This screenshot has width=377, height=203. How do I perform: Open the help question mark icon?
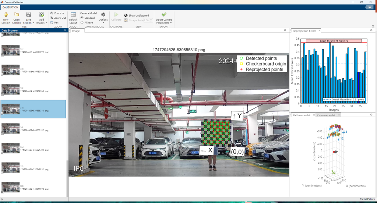tap(370, 7)
